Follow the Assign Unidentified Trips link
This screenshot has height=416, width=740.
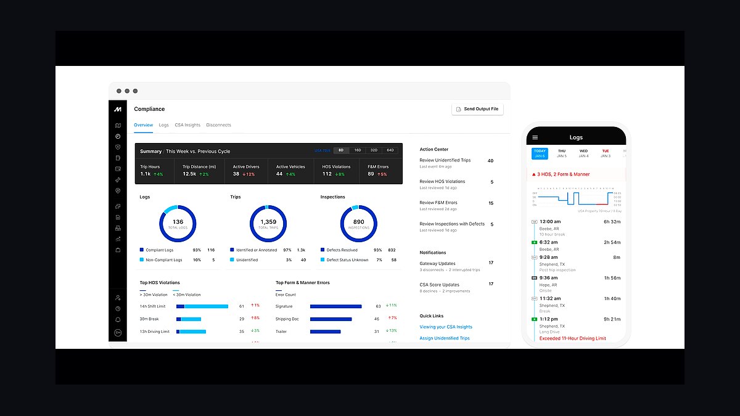pyautogui.click(x=445, y=338)
